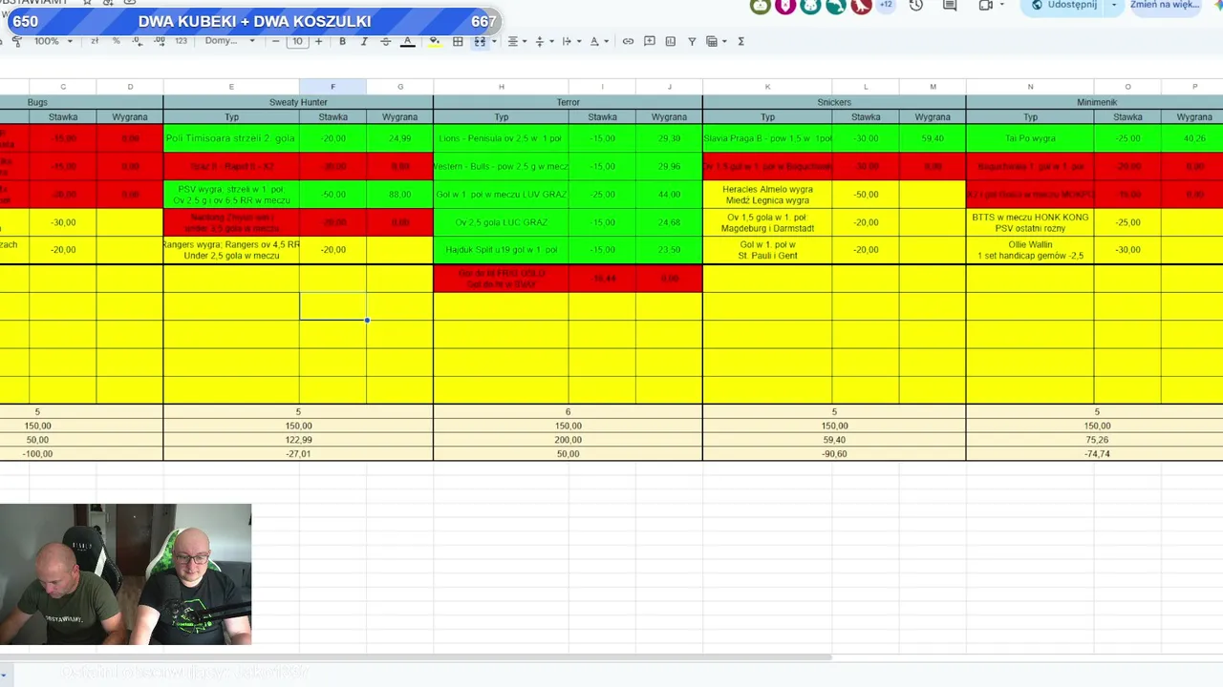
Task: Click the pink collaborator avatar
Action: [785, 5]
